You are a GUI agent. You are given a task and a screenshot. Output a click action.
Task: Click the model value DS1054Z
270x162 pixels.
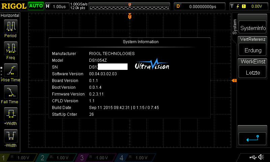98,60
